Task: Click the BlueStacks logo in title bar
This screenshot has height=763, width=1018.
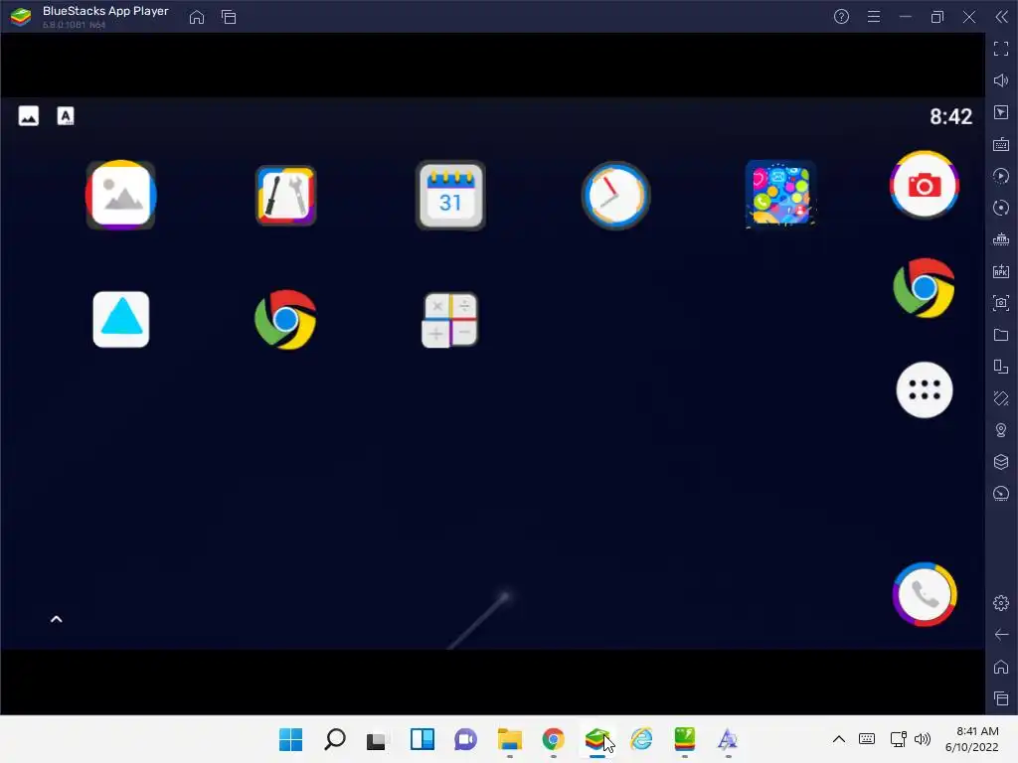Action: (21, 17)
